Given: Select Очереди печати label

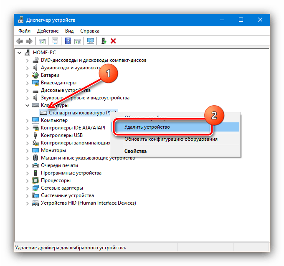Looking at the screenshot, I should [x=59, y=165].
